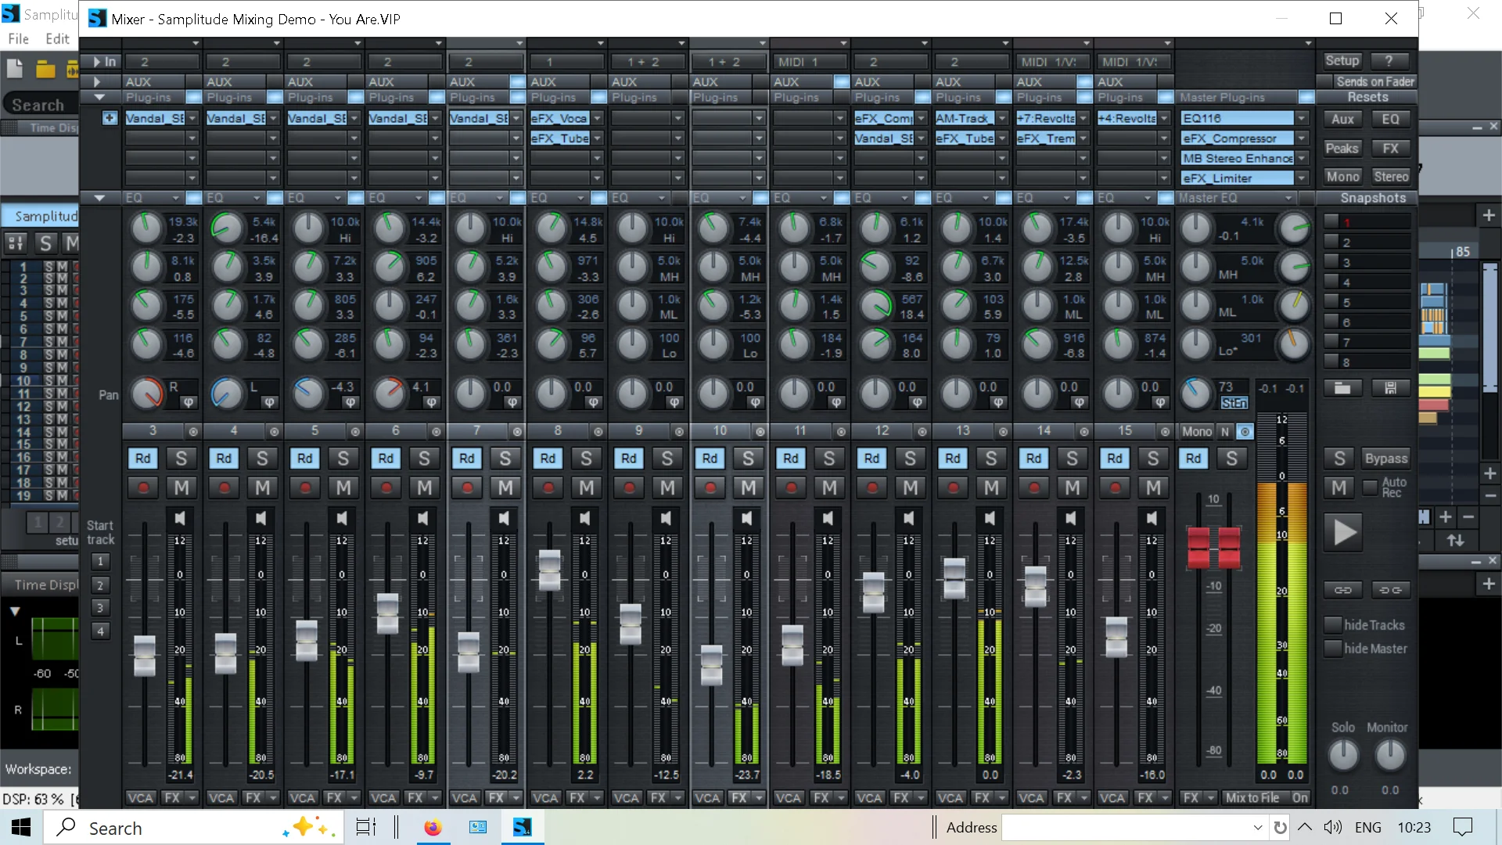1502x845 pixels.
Task: Click the link channels icon
Action: [1342, 590]
